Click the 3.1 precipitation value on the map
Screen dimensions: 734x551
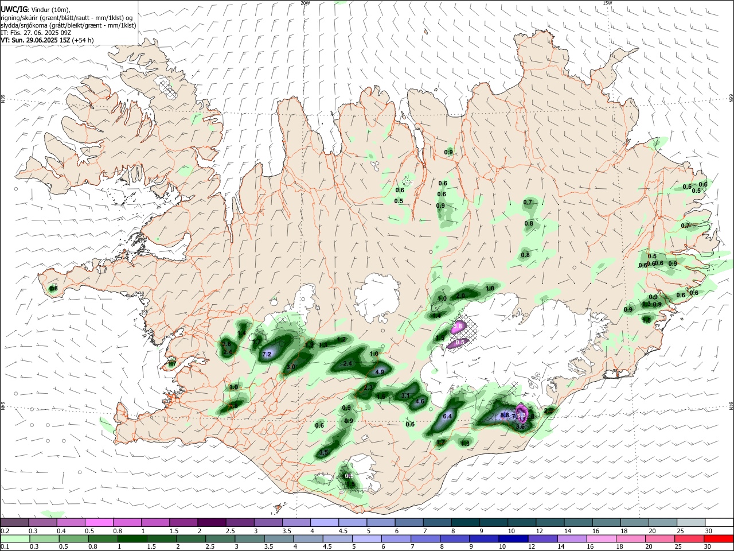tap(405, 395)
